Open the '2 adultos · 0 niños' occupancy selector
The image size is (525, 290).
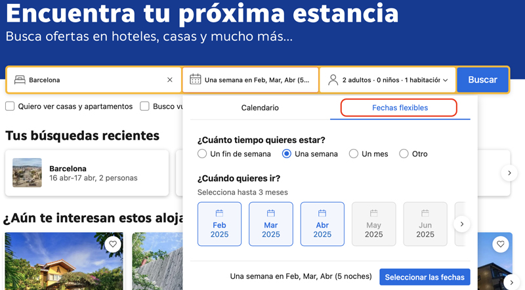(x=388, y=79)
